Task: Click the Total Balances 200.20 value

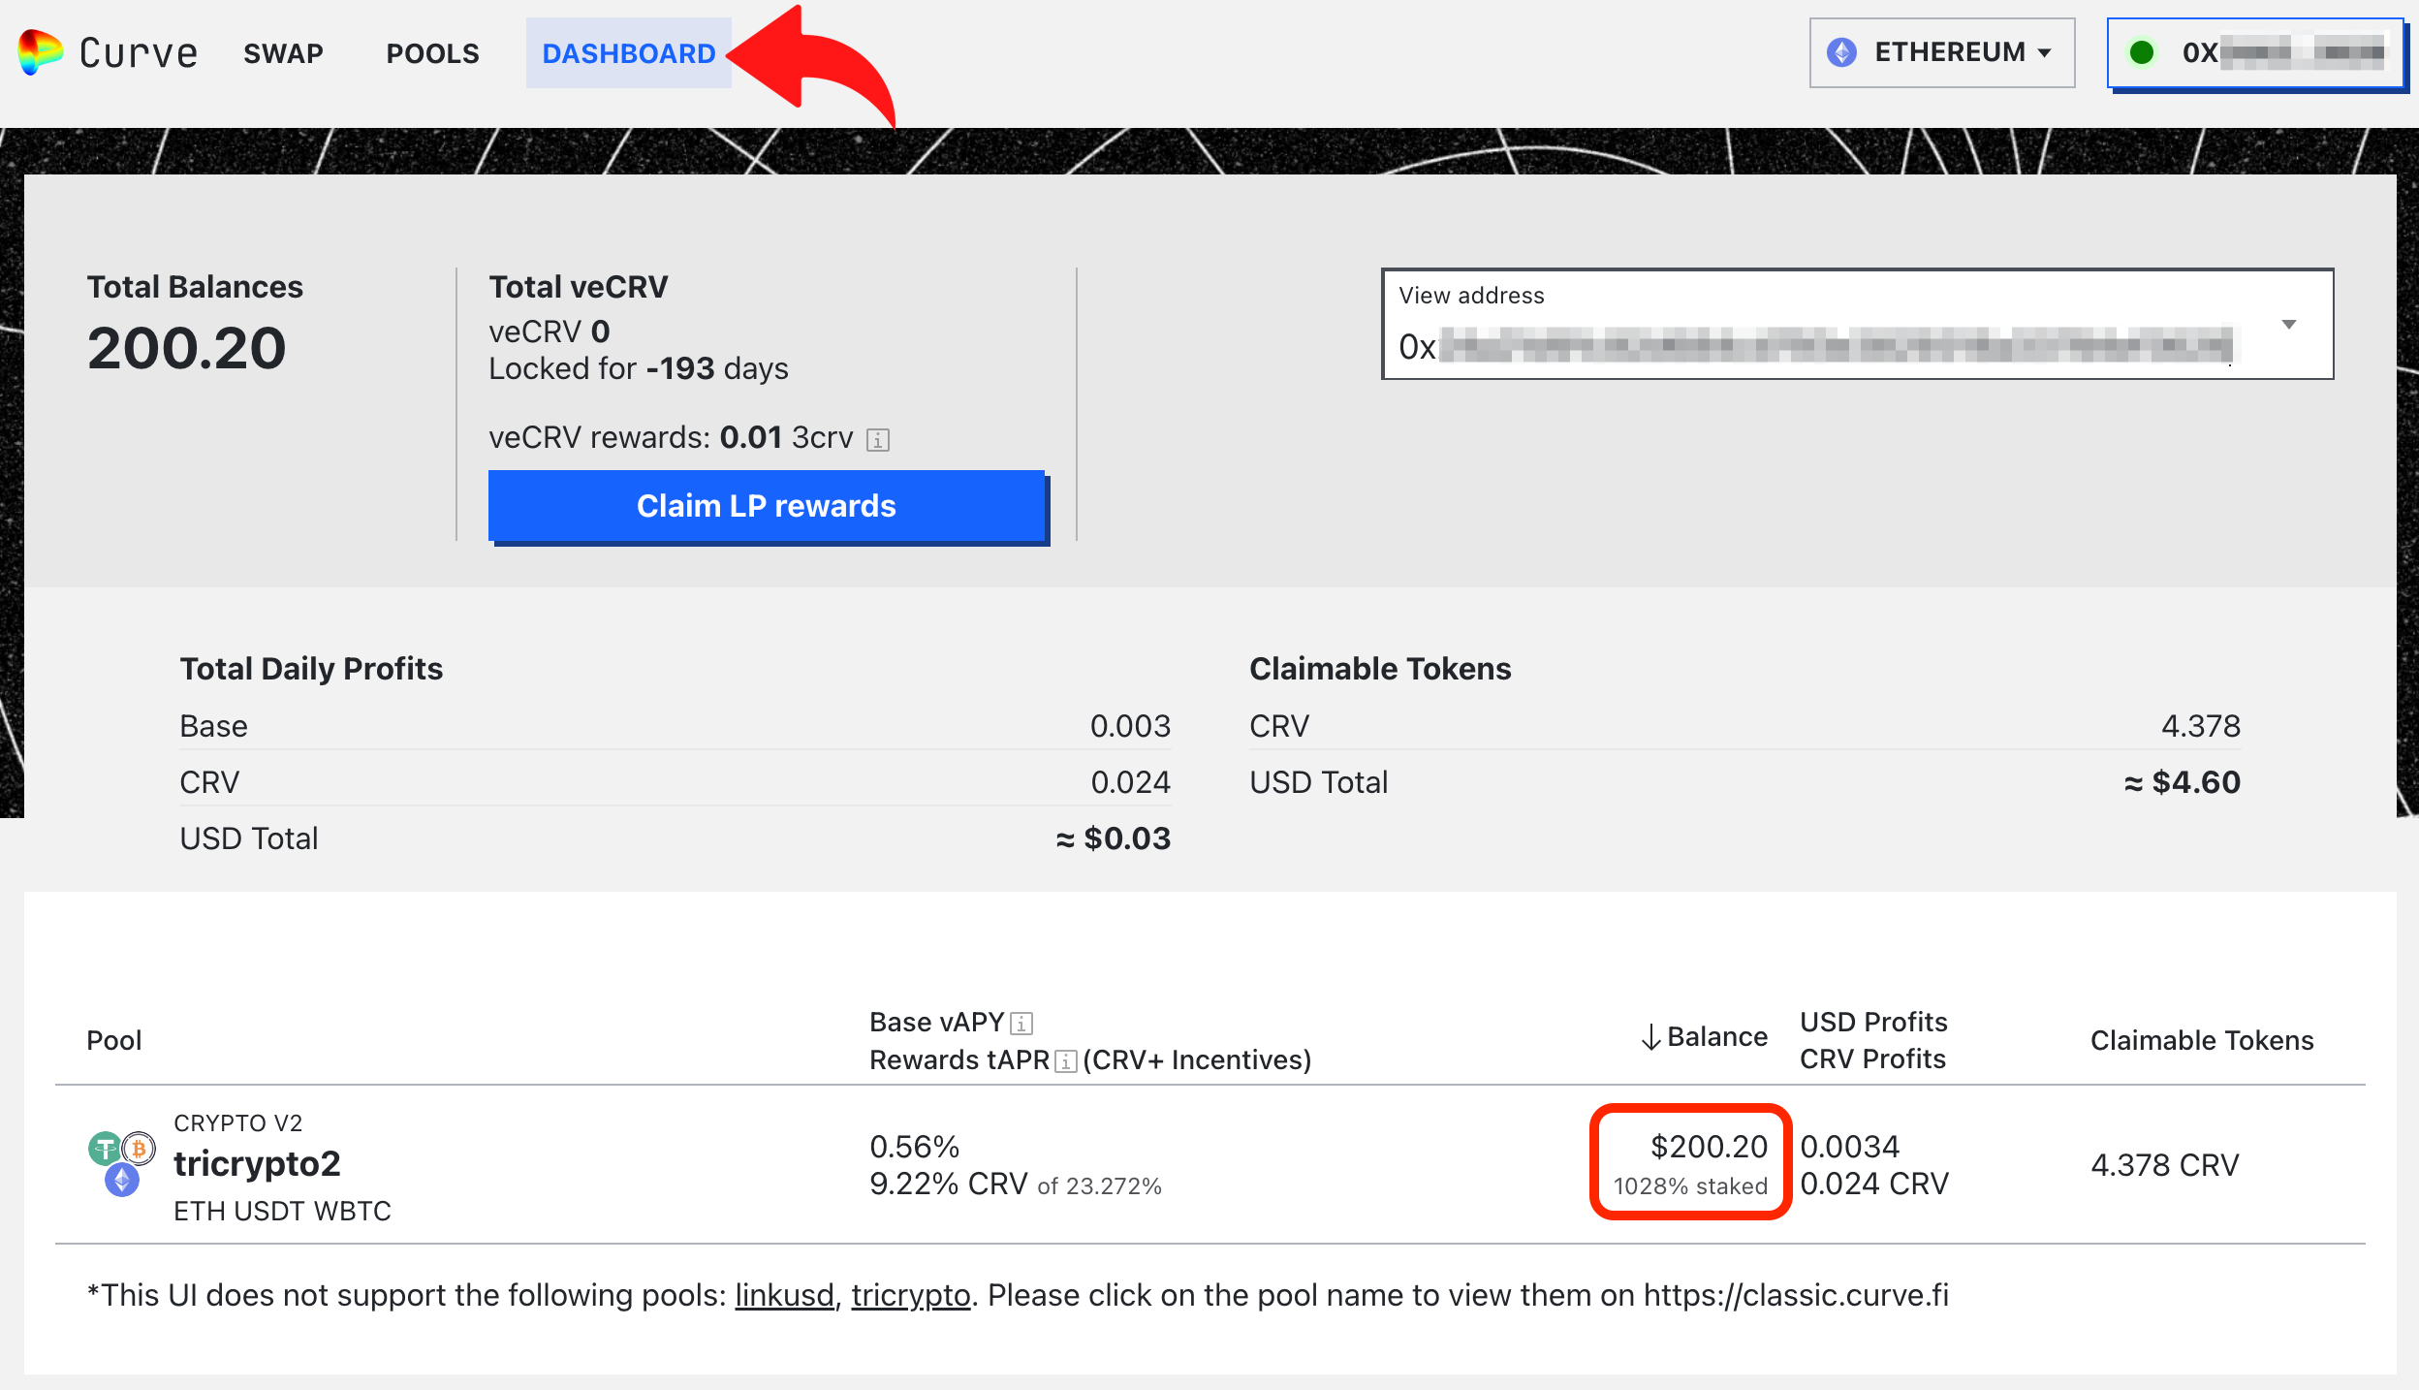Action: pyautogui.click(x=187, y=349)
